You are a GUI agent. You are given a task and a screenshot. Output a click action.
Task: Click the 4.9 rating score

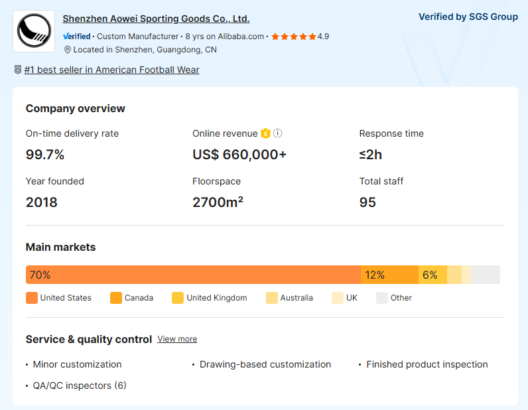coord(323,36)
